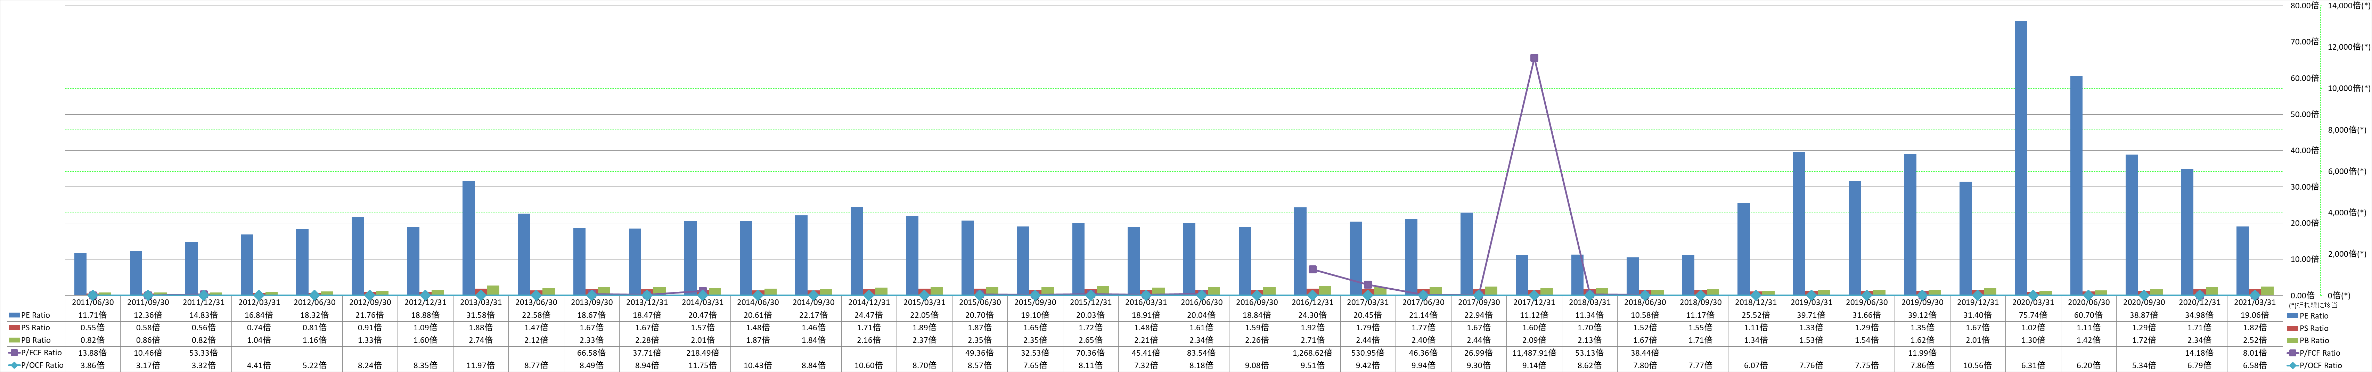
Task: Click the PB Ratio value 2.52倍
Action: 2254,341
